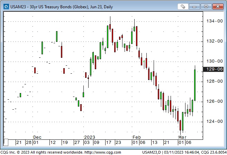Click the 128-00 price axis label
Viewport: 227px width, 155px height.
pos(215,81)
